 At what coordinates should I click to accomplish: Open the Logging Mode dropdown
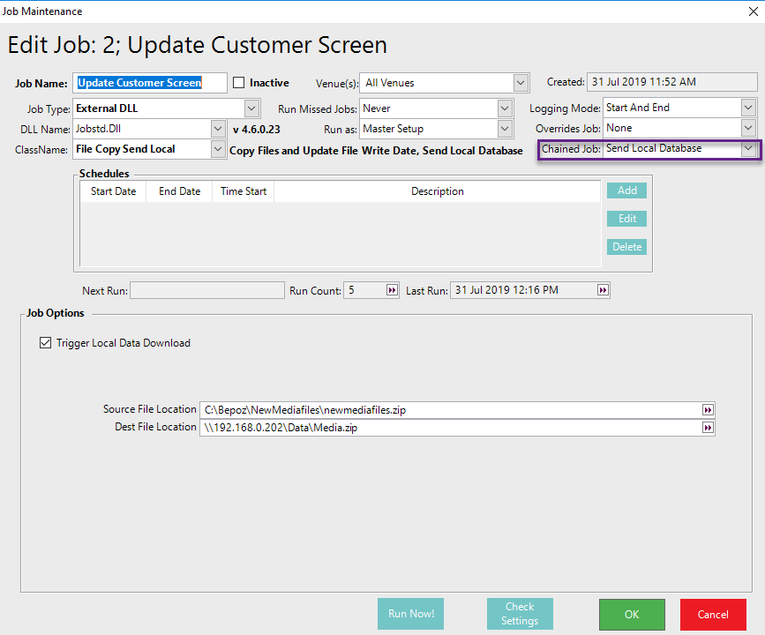748,108
